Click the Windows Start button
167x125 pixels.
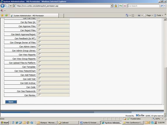tap(5, 123)
